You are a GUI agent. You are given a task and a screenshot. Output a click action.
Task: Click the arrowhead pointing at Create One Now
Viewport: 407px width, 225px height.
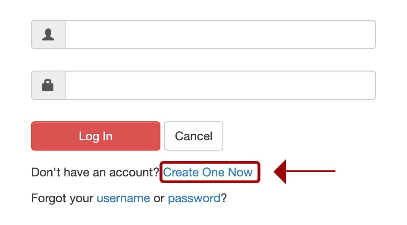tap(280, 171)
